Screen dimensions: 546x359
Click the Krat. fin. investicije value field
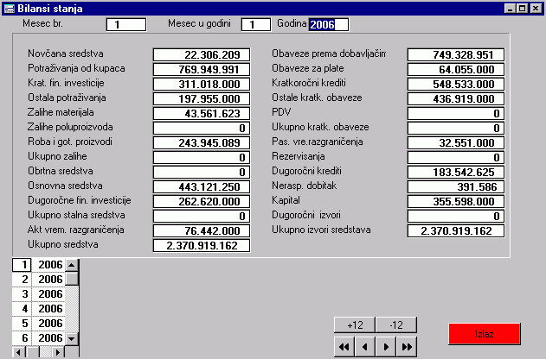click(x=202, y=84)
